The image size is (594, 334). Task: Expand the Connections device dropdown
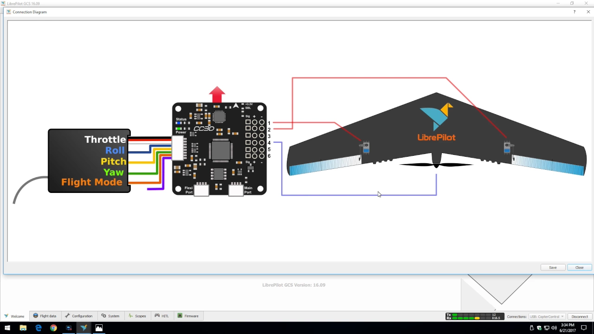tap(547, 316)
